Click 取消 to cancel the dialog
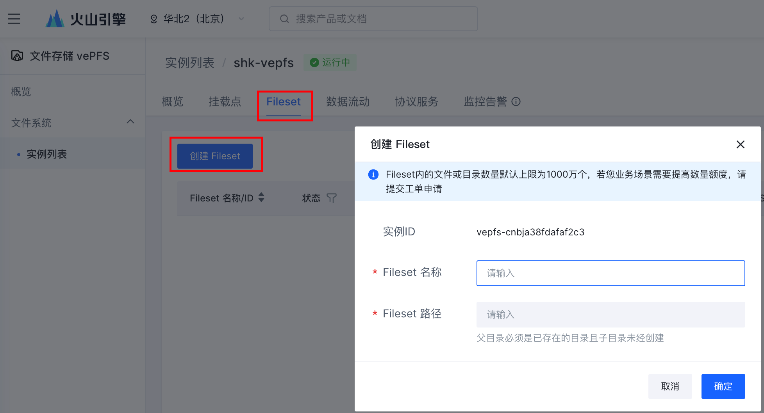 670,386
